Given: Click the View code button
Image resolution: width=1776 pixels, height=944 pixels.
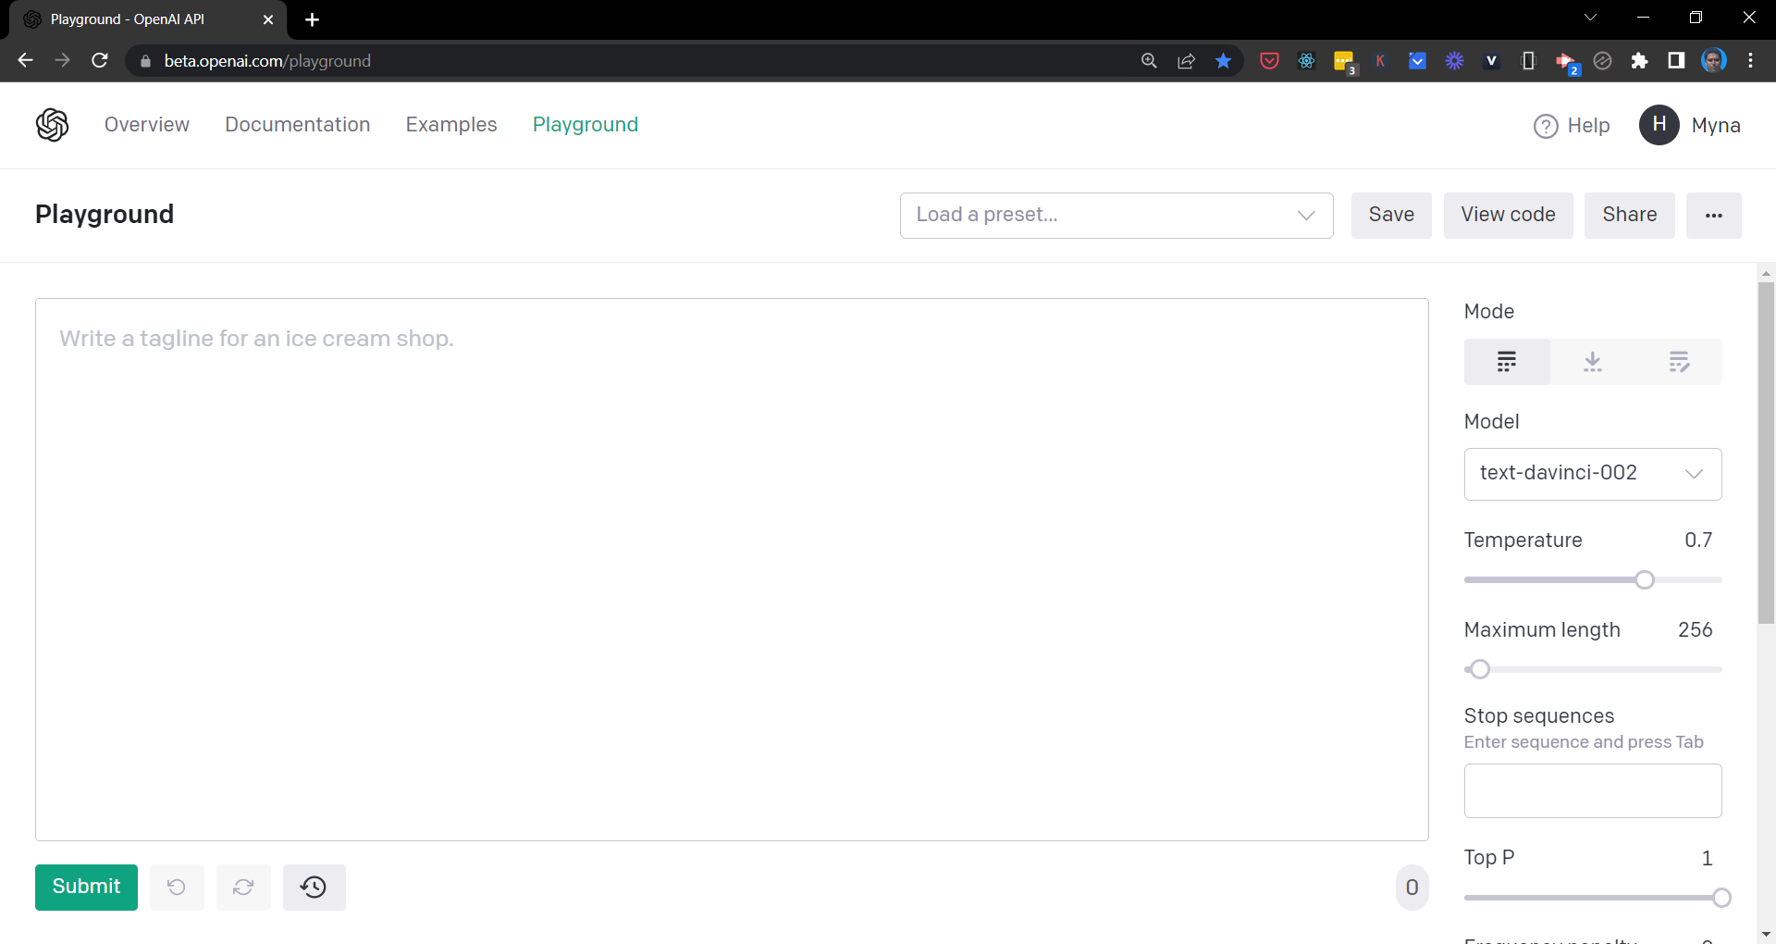Looking at the screenshot, I should pyautogui.click(x=1508, y=216).
